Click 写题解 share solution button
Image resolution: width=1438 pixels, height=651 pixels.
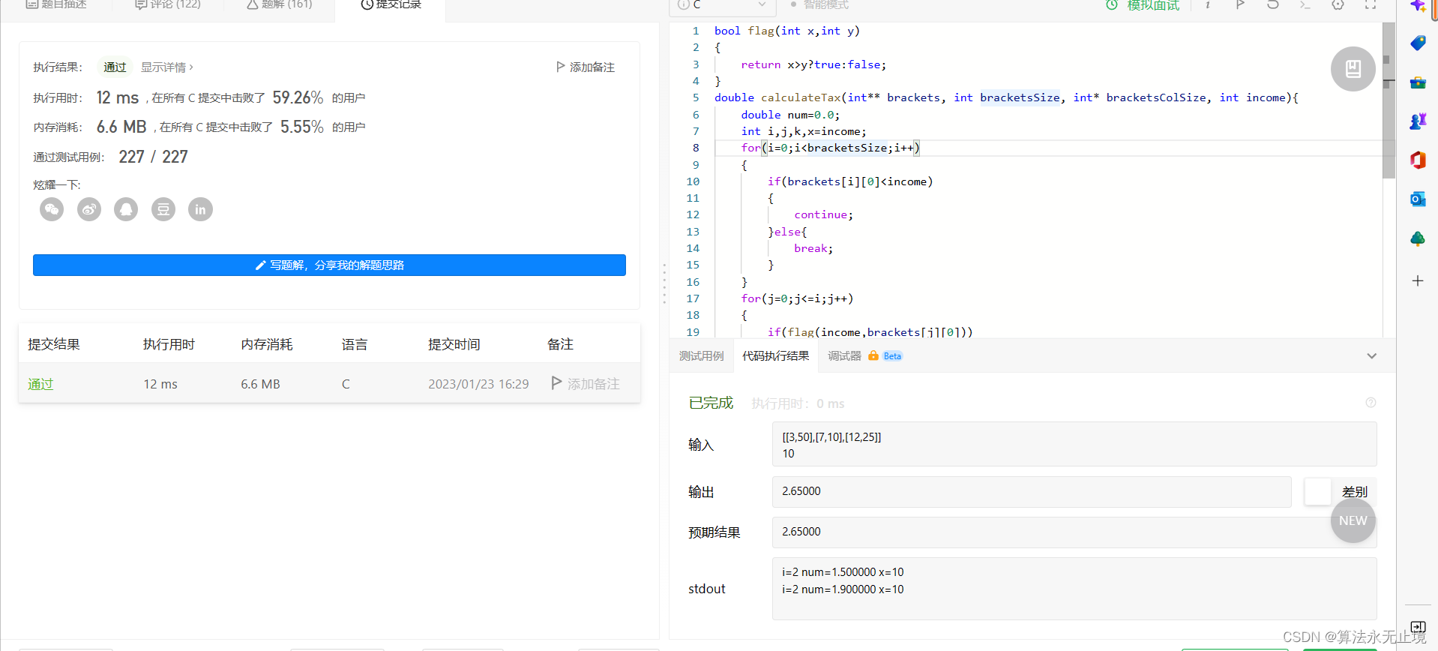pyautogui.click(x=329, y=265)
